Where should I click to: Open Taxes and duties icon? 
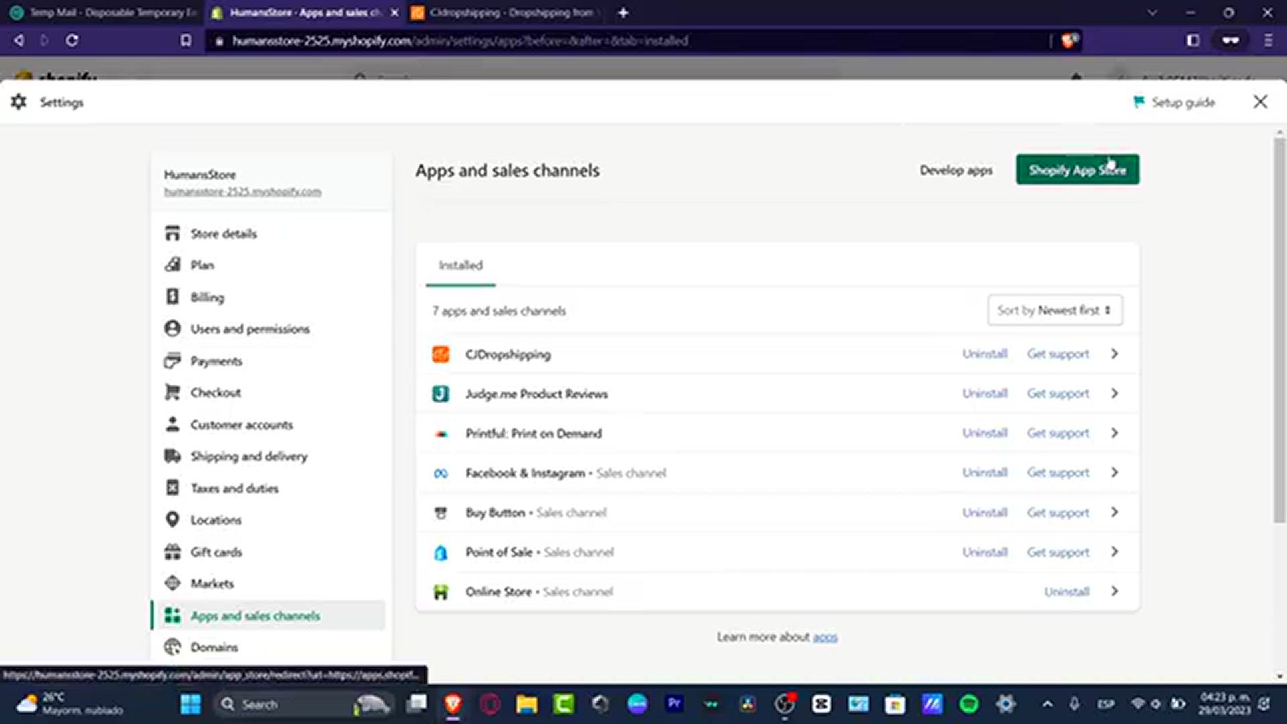(x=172, y=488)
